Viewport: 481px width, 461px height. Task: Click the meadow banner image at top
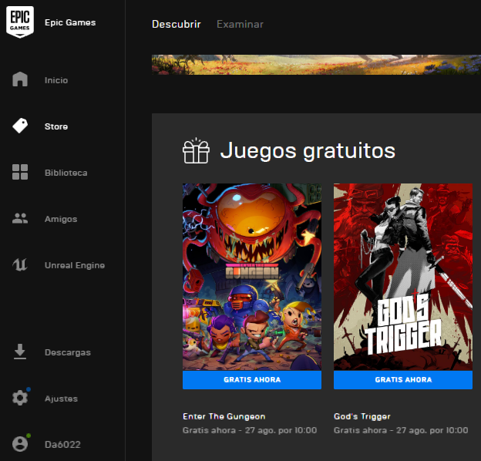point(316,65)
